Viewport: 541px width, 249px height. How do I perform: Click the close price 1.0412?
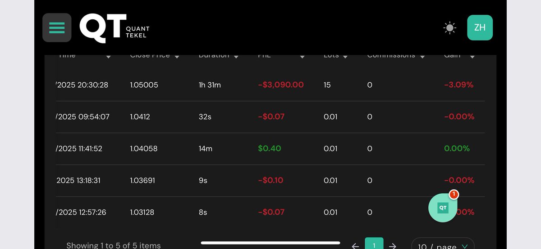140,116
